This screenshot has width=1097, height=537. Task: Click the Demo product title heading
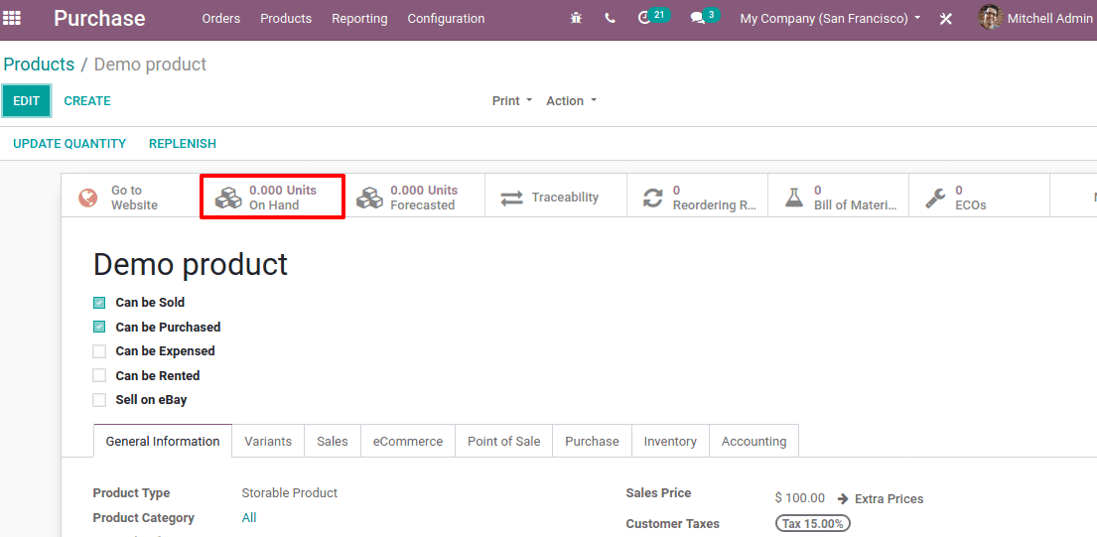191,264
